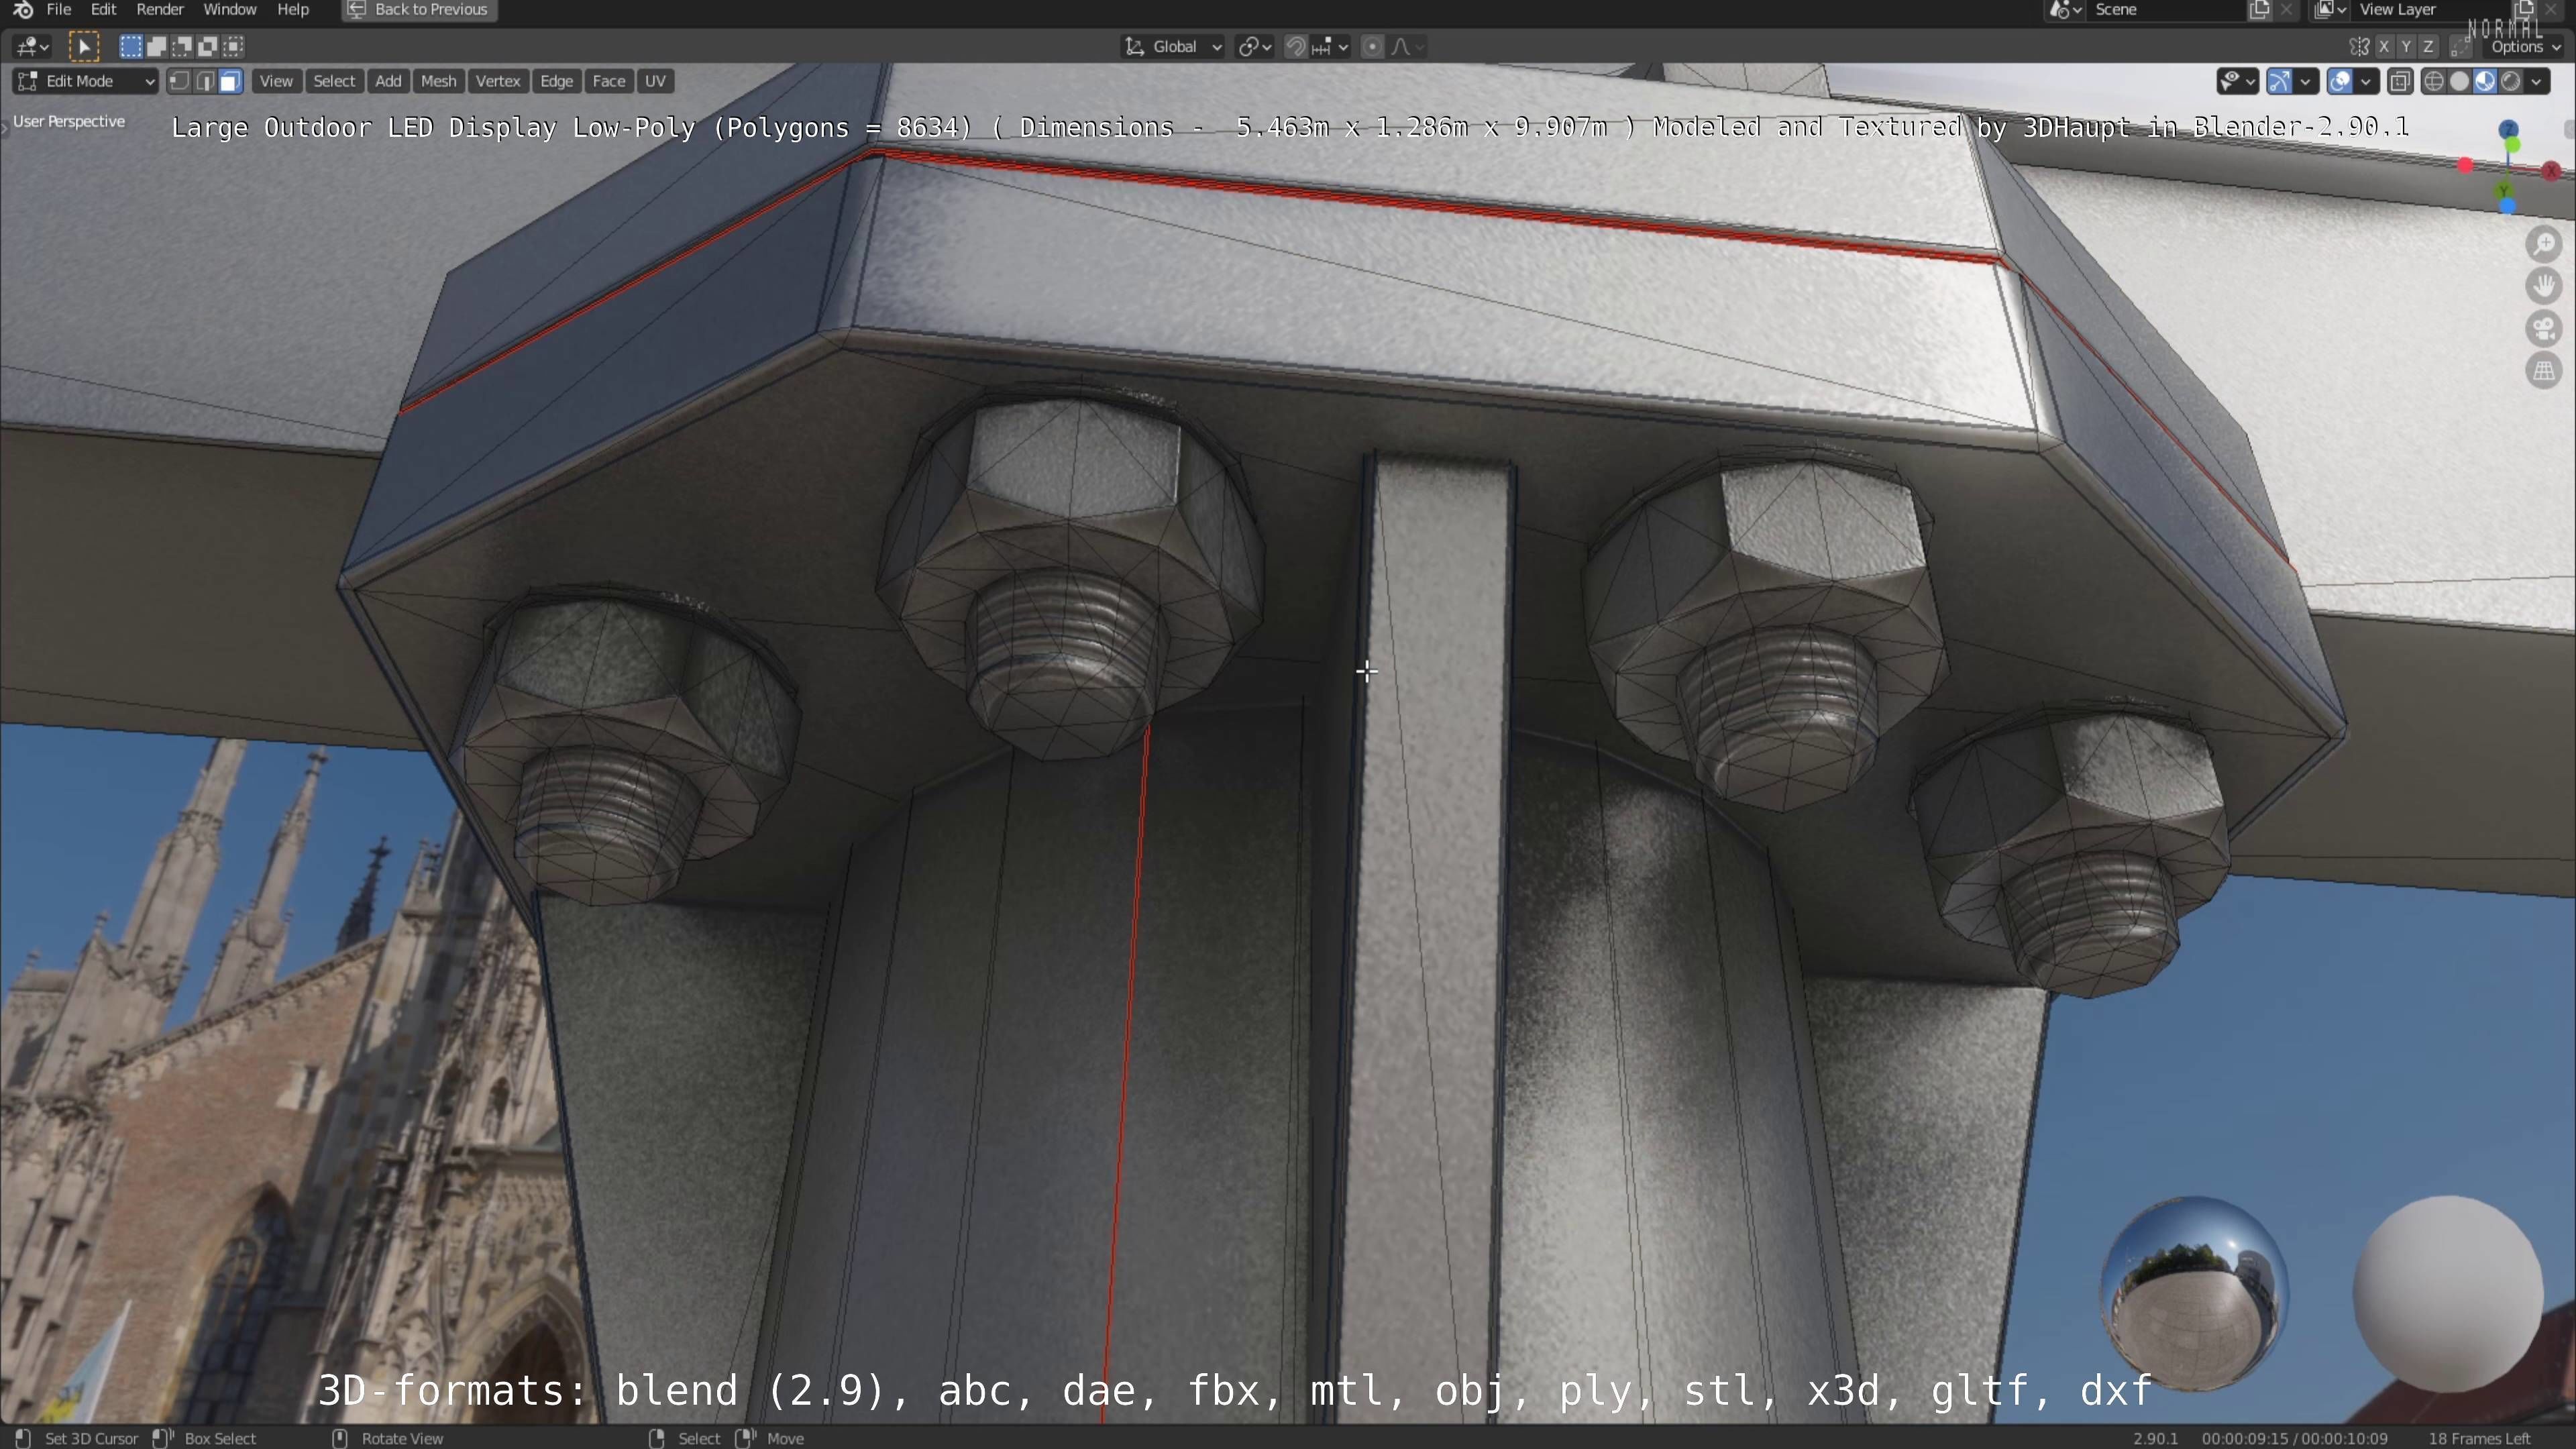Image resolution: width=2576 pixels, height=1449 pixels.
Task: Switch to vertex select mode
Action: [x=179, y=81]
